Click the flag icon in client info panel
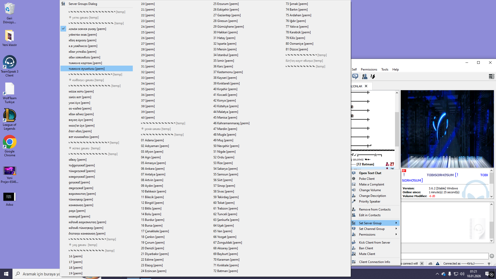 404,171
